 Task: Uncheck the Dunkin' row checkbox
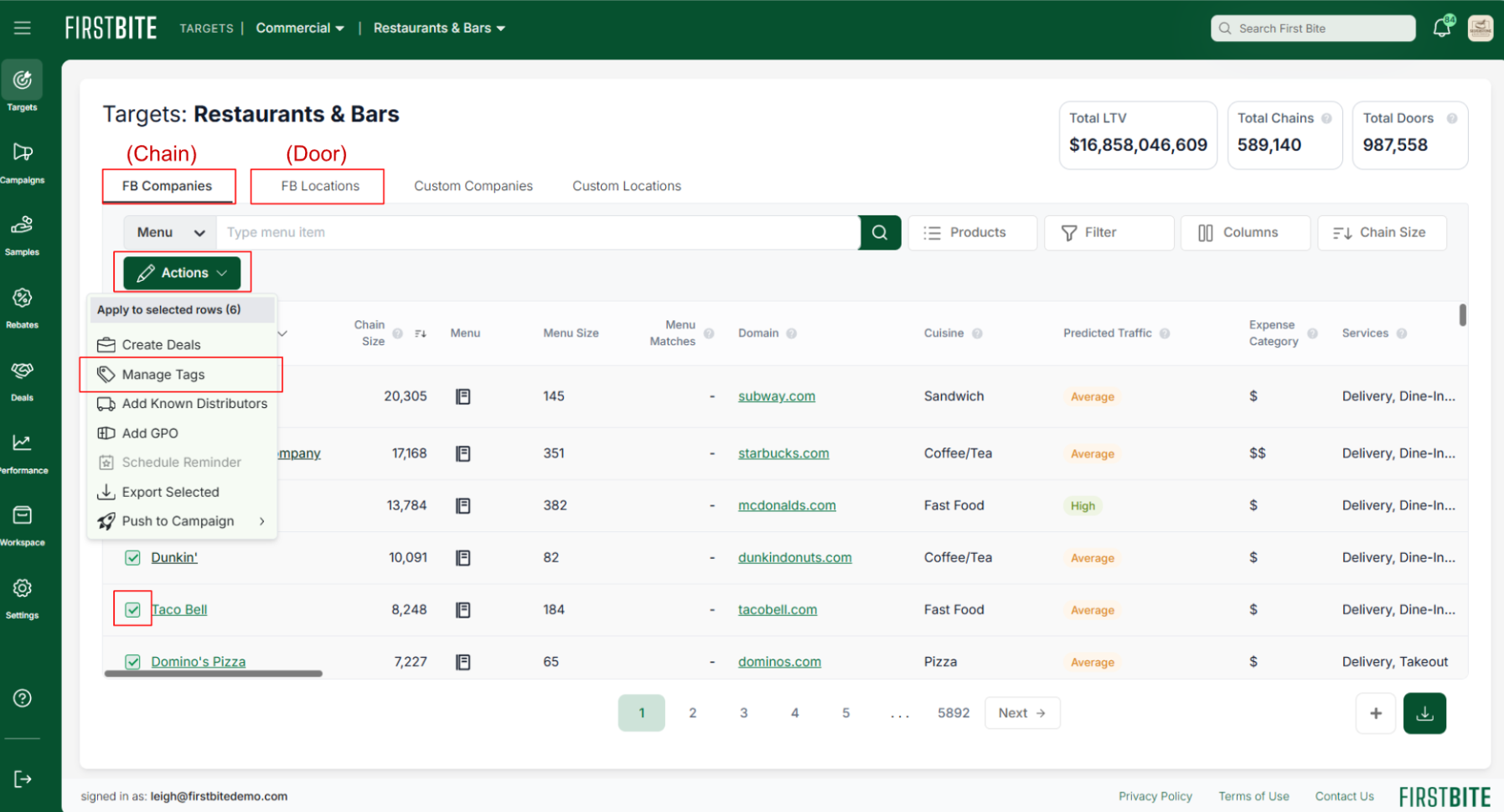[132, 557]
